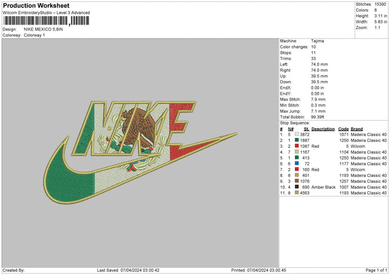
Task: Click the pale green swatch beside 1167
Action: [297, 152]
